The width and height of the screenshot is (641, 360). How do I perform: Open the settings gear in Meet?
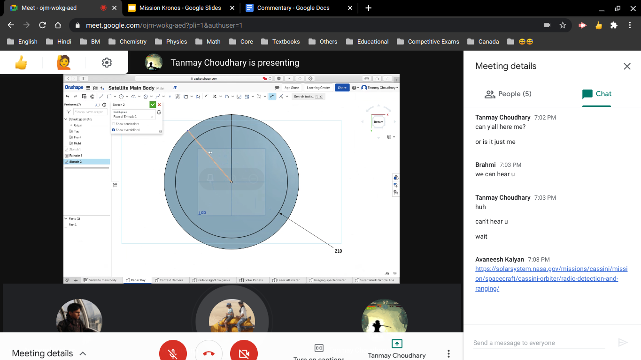coord(107,62)
